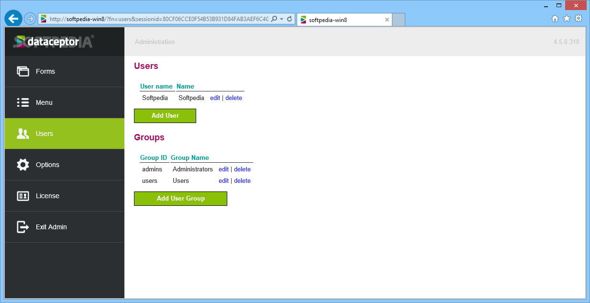Viewport: 590px width, 303px height.
Task: Edit the Softpedia user
Action: pyautogui.click(x=215, y=98)
